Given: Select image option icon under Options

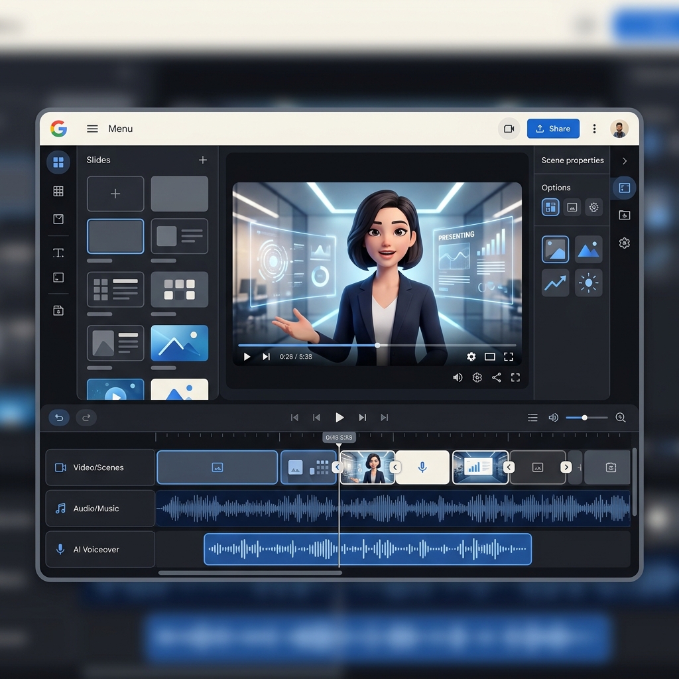Looking at the screenshot, I should coord(572,207).
